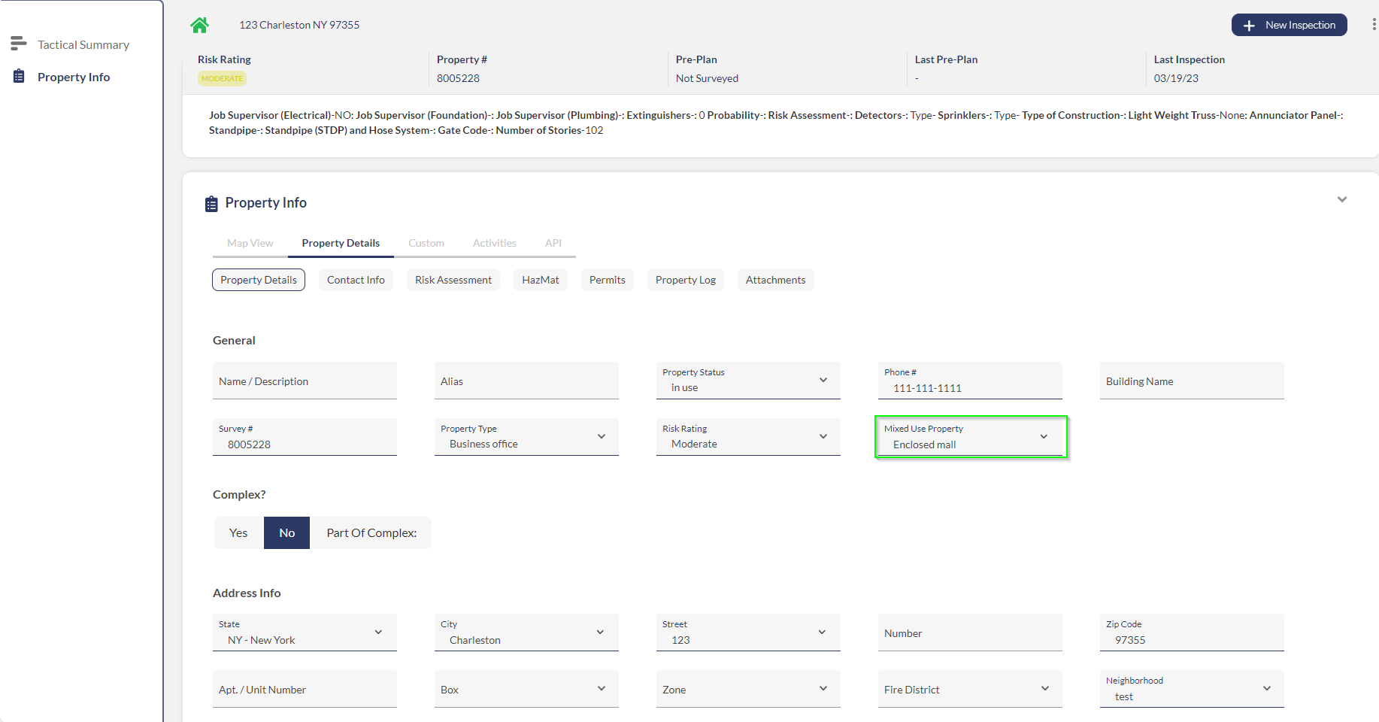Click the green home icon

click(199, 26)
